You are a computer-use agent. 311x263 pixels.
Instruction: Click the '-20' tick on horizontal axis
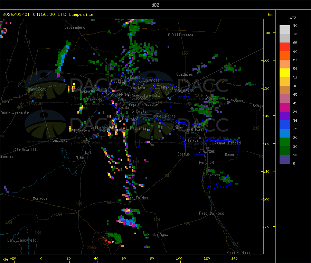coord(13,258)
